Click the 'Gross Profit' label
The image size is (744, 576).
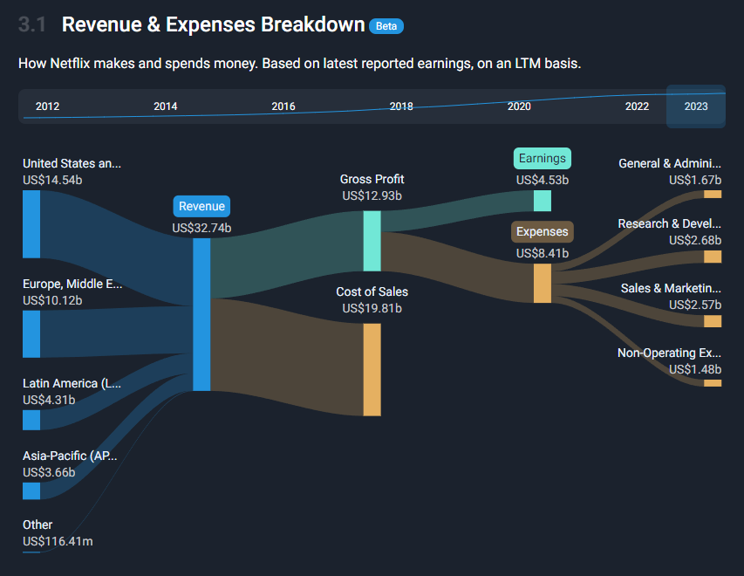[x=372, y=179]
